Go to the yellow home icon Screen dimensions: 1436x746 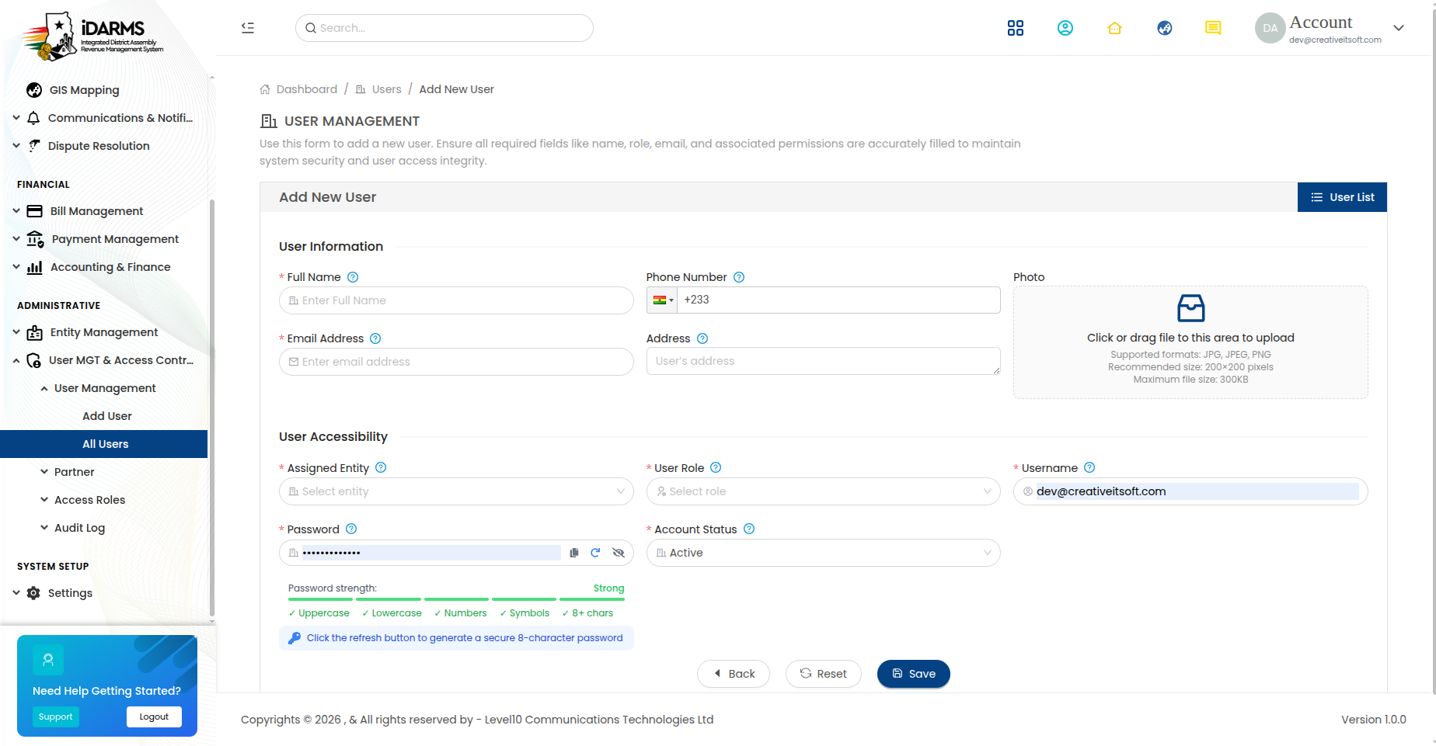[1114, 28]
